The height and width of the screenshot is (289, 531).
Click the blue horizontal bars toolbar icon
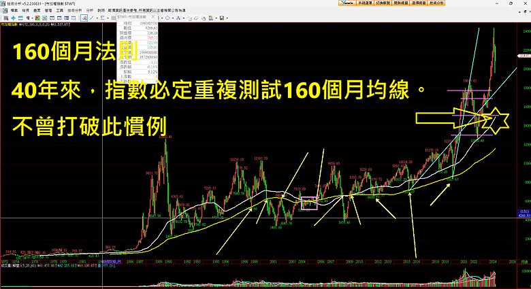click(x=20, y=18)
